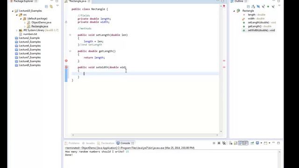Image resolution: width=299 pixels, height=168 pixels.
Task: Collapse all in Package Explorer
Action: pos(46,7)
